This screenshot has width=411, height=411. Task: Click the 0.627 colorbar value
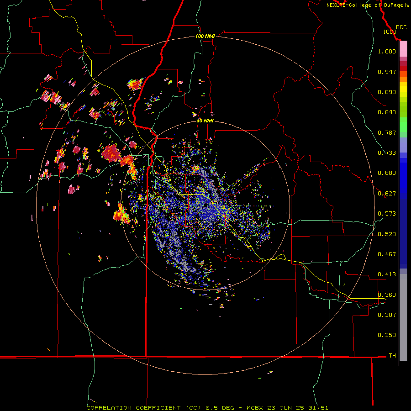pyautogui.click(x=387, y=194)
